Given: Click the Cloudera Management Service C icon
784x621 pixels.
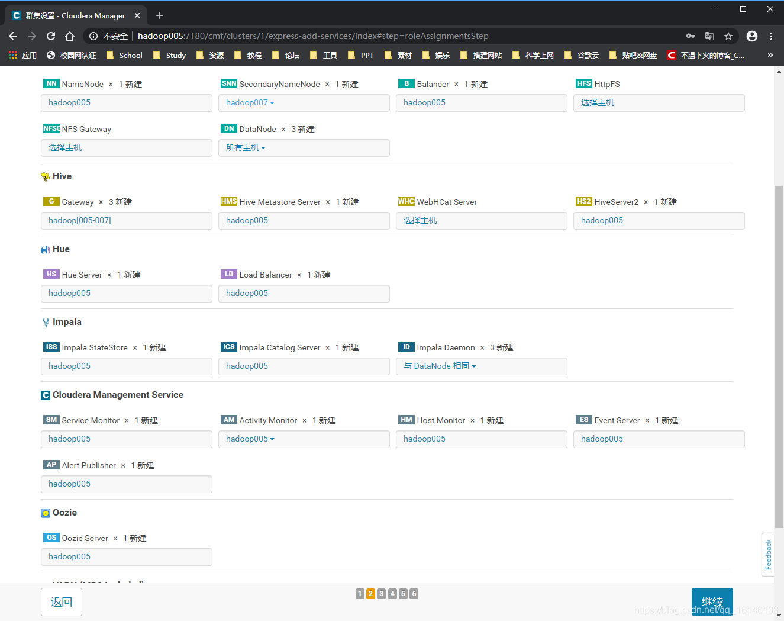Looking at the screenshot, I should (x=46, y=395).
